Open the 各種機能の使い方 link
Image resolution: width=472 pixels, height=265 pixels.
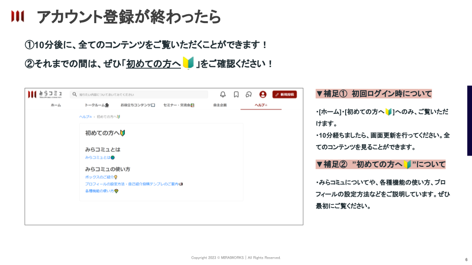(x=102, y=191)
